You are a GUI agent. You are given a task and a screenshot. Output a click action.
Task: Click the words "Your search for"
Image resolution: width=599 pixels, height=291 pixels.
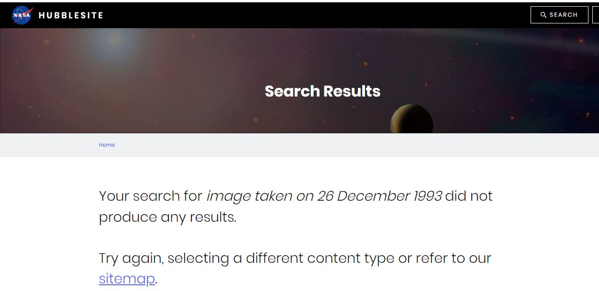[x=150, y=196]
